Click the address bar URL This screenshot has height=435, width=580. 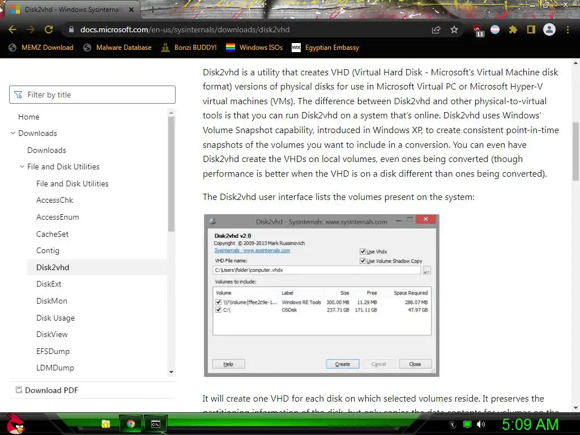point(185,29)
